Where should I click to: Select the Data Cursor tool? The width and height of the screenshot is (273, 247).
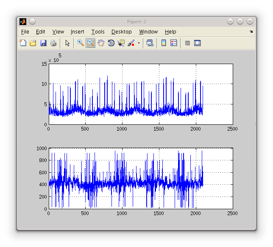pos(121,43)
